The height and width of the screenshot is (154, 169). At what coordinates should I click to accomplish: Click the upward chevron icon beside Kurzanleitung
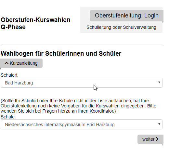click(6, 63)
